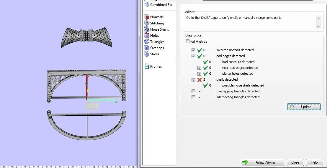Enable overlapping triangles detected checkbox

(x=193, y=91)
